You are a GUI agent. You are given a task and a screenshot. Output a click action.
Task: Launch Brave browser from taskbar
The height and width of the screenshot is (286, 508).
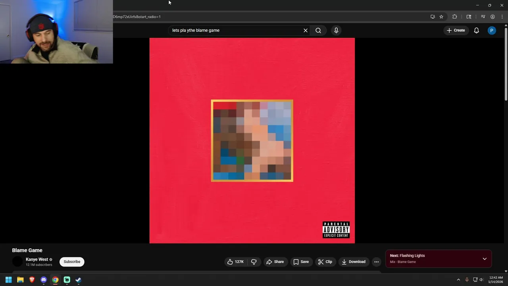[x=32, y=280]
